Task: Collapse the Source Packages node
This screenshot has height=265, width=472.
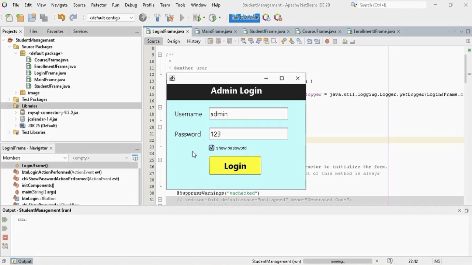Action: coord(10,47)
